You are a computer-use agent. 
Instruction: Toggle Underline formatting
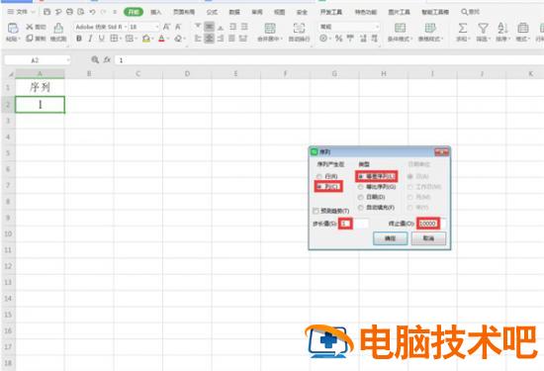click(101, 39)
